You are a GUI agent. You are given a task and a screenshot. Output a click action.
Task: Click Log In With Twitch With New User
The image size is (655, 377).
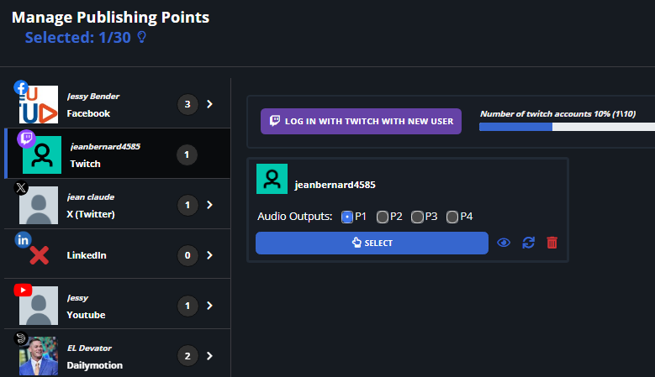pyautogui.click(x=362, y=121)
